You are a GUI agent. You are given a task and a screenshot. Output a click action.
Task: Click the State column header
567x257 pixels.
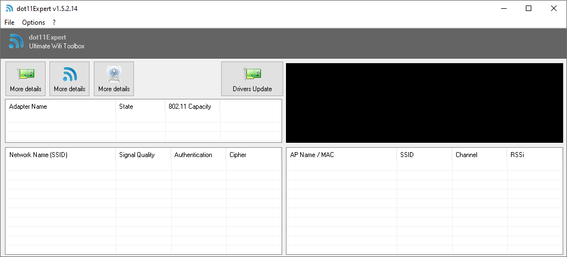point(141,107)
